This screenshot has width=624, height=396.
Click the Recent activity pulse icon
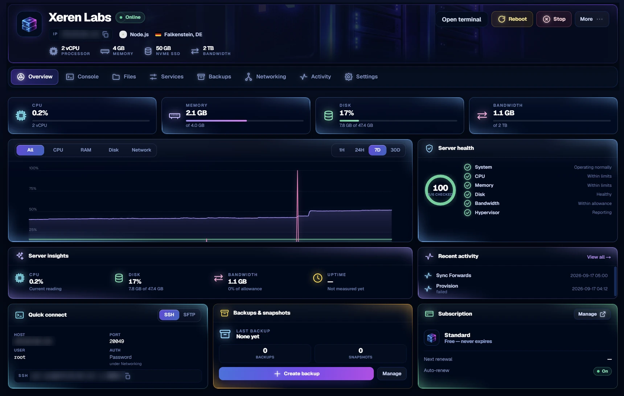click(x=429, y=256)
